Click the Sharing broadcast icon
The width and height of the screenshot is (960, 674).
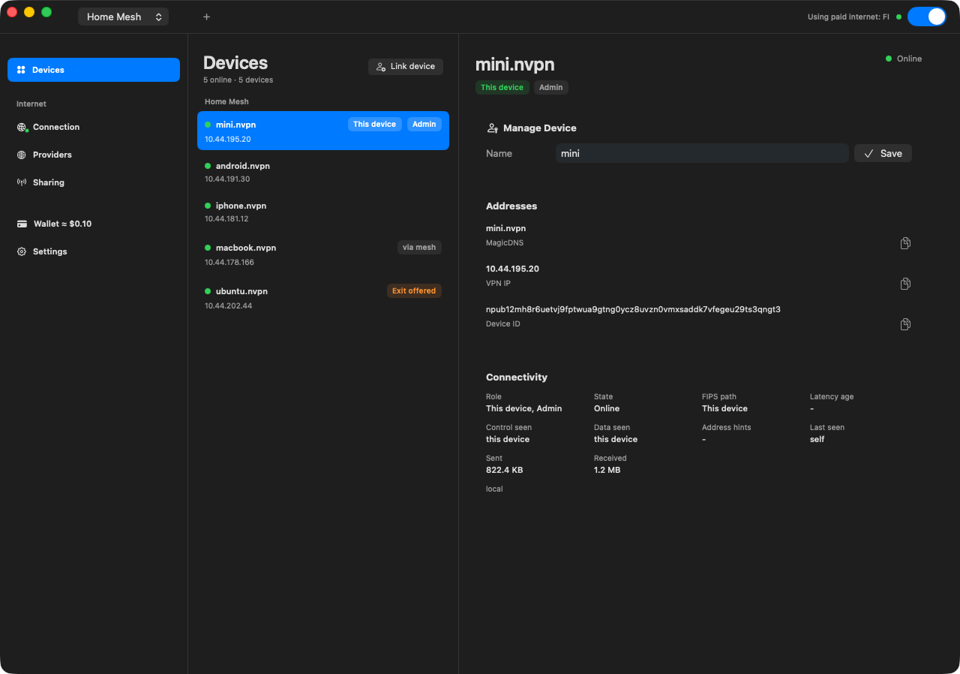point(22,182)
